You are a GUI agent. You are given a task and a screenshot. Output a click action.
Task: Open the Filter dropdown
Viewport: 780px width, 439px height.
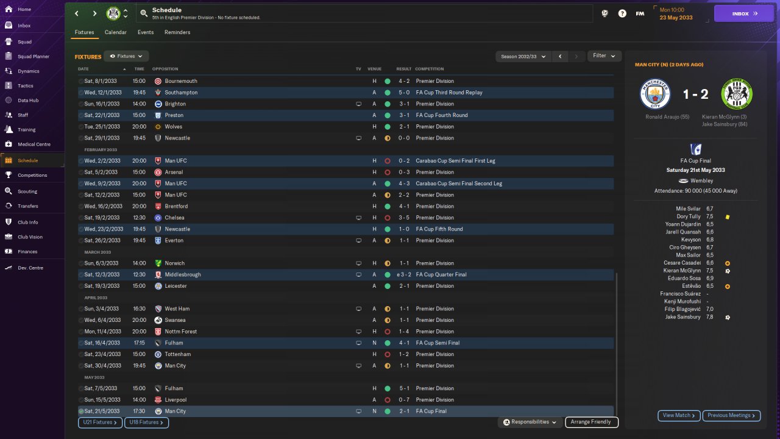tap(604, 56)
